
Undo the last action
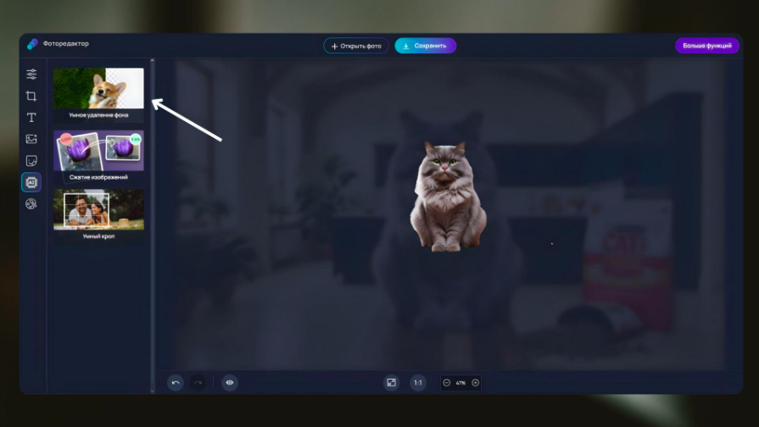(176, 382)
